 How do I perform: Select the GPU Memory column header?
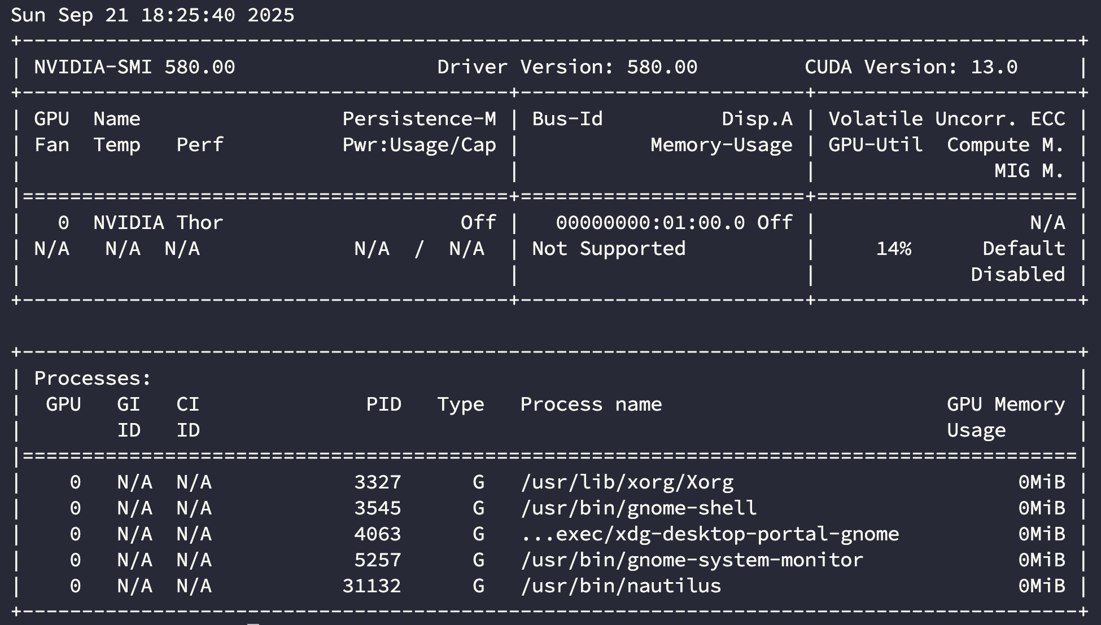click(1006, 405)
